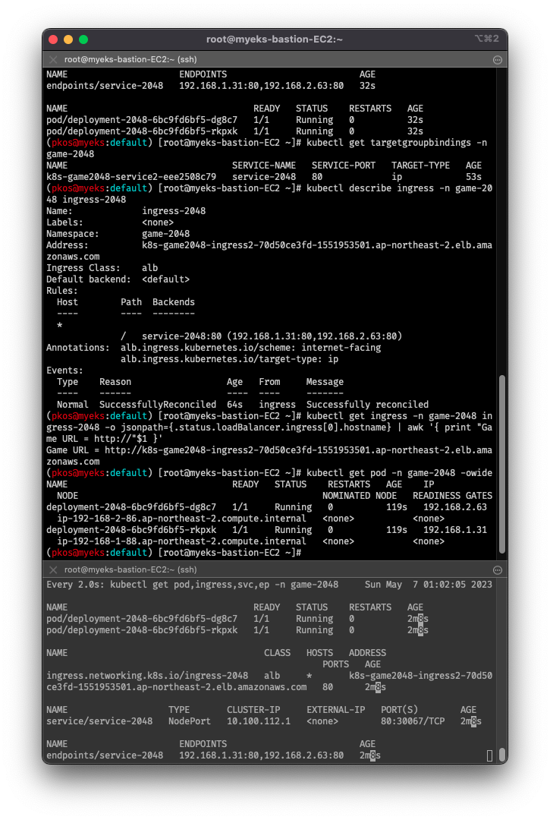
Task: Click the pod IP 192.168.2.63 in owide output
Action: pyautogui.click(x=455, y=507)
